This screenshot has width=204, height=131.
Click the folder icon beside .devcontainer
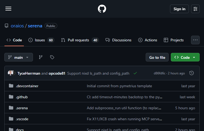click(11, 86)
